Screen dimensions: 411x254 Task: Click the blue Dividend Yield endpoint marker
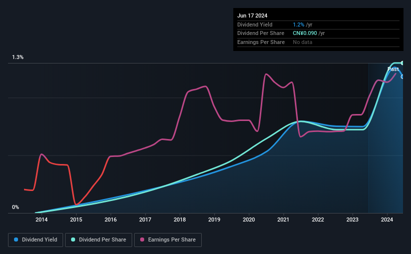402,76
